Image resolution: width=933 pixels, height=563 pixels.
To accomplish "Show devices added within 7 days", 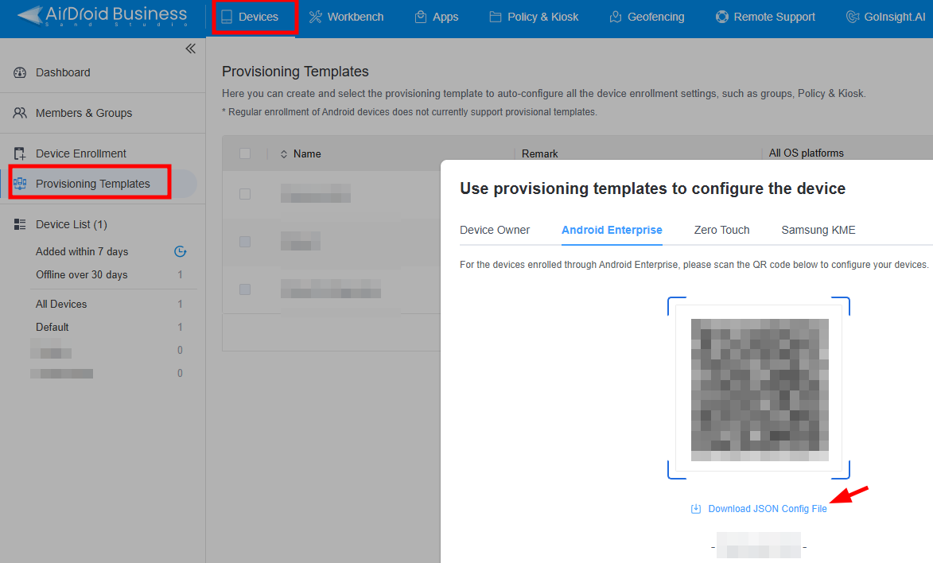I will pyautogui.click(x=82, y=252).
